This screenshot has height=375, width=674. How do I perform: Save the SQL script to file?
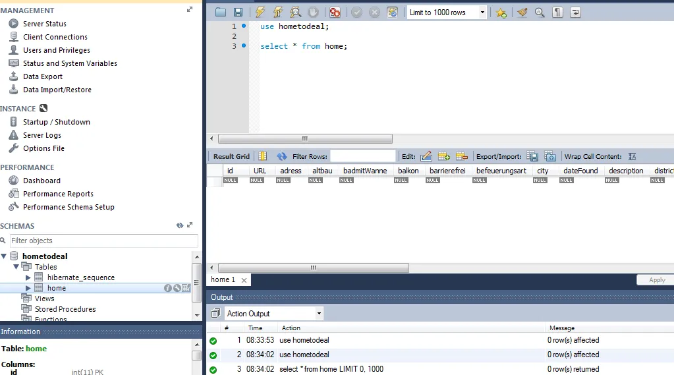click(238, 13)
